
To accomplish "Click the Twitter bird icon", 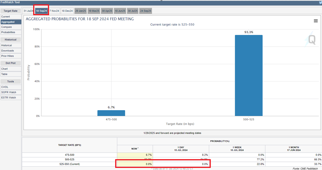I will (319, 2).
